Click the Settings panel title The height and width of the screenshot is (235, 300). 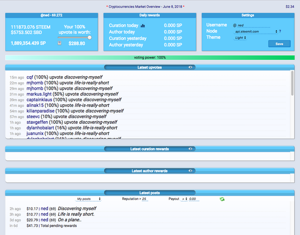coord(248,15)
